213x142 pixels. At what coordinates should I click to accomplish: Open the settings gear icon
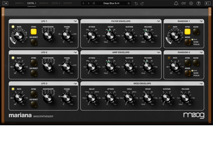pos(191,3)
